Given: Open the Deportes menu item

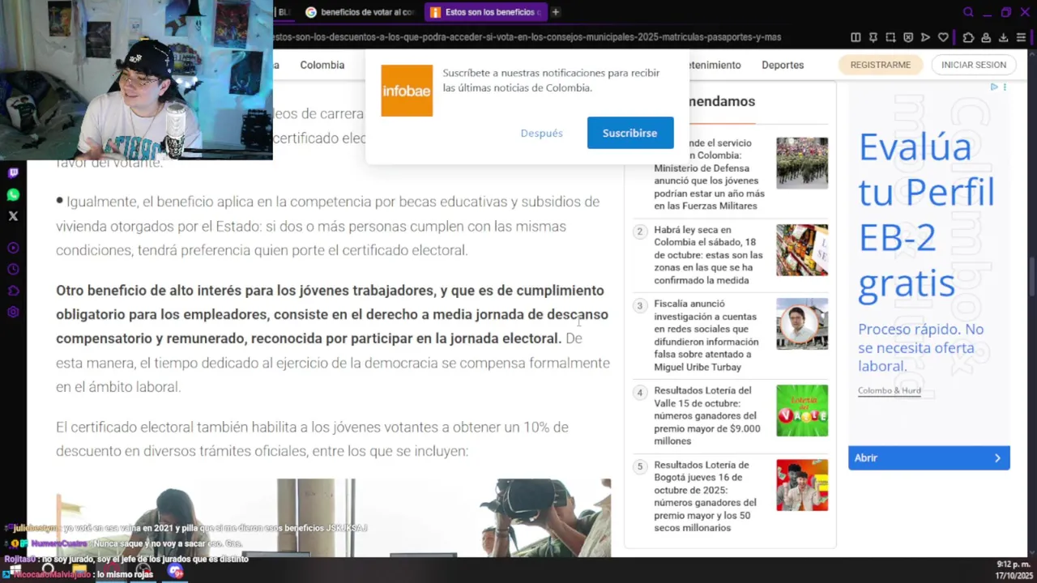Looking at the screenshot, I should point(783,65).
